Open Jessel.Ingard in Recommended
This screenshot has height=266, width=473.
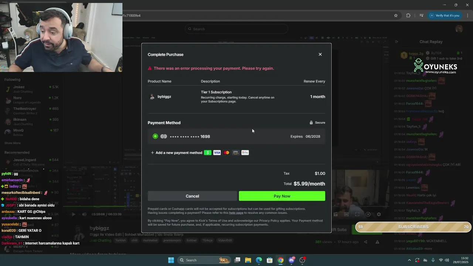point(31,162)
